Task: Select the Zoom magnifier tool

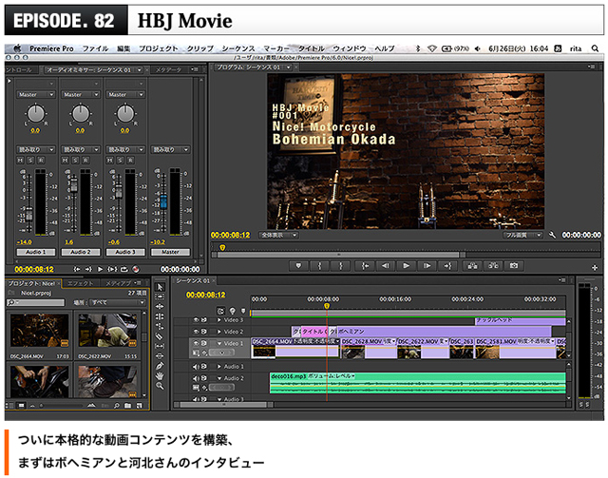Action: pyautogui.click(x=160, y=386)
